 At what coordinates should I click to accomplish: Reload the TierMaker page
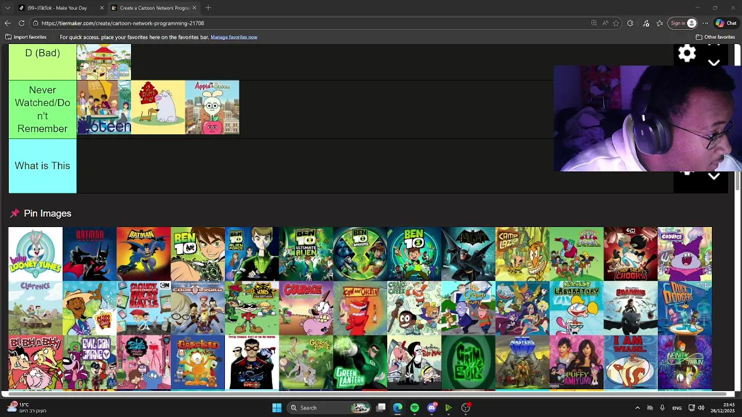(21, 23)
